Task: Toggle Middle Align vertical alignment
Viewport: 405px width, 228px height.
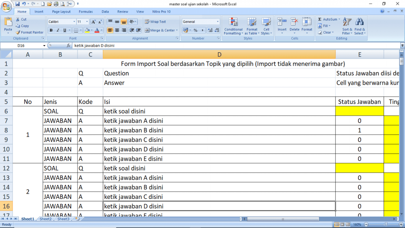Action: [x=117, y=22]
